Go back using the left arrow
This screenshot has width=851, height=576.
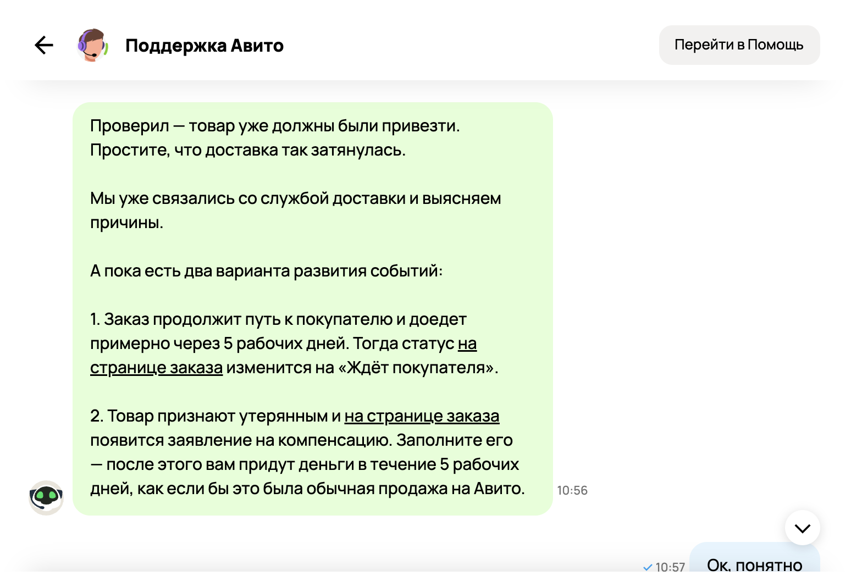(x=44, y=45)
